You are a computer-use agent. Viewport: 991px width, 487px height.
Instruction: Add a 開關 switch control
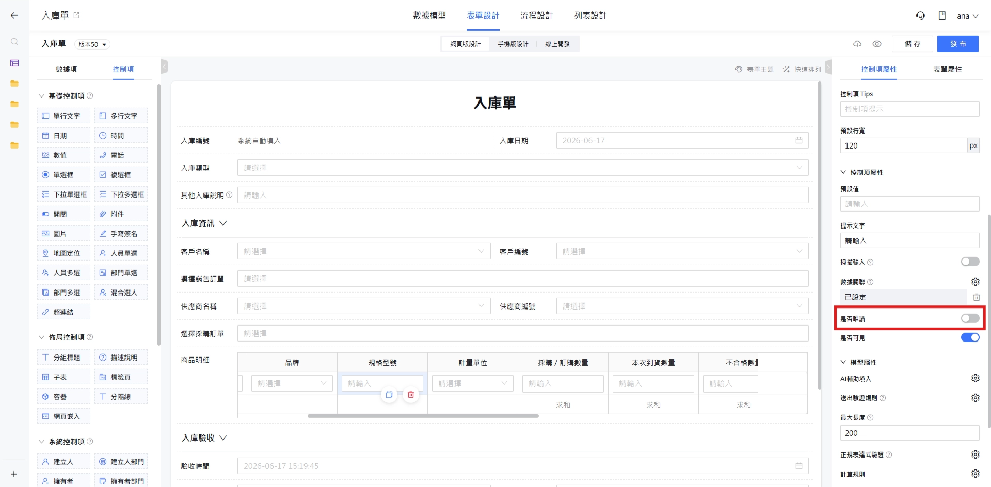pyautogui.click(x=63, y=214)
